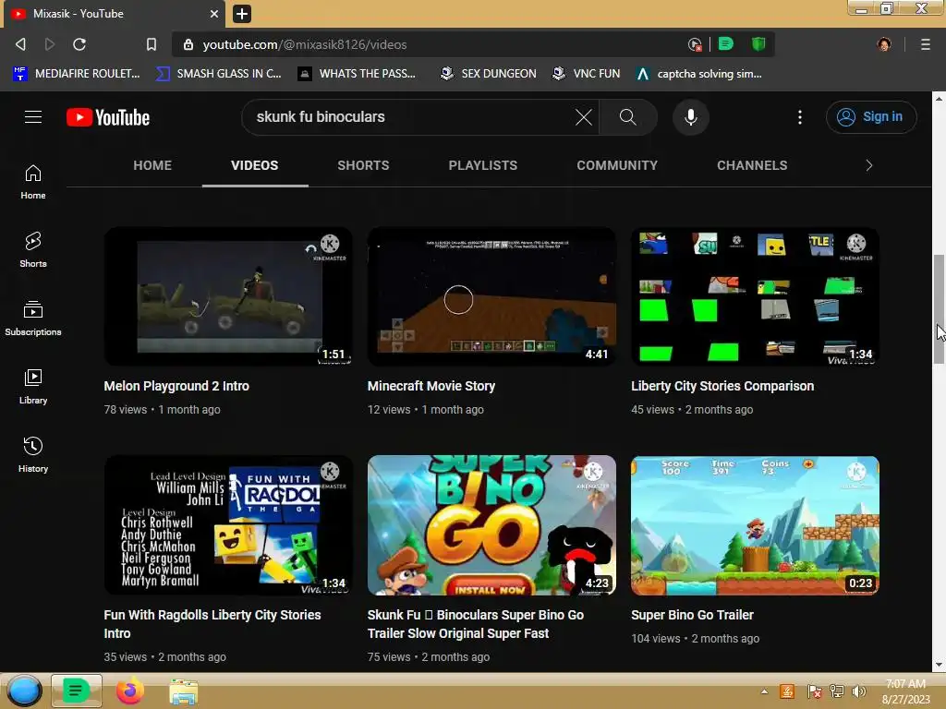Open SMASH GLASS IN C... bookmark

point(219,74)
